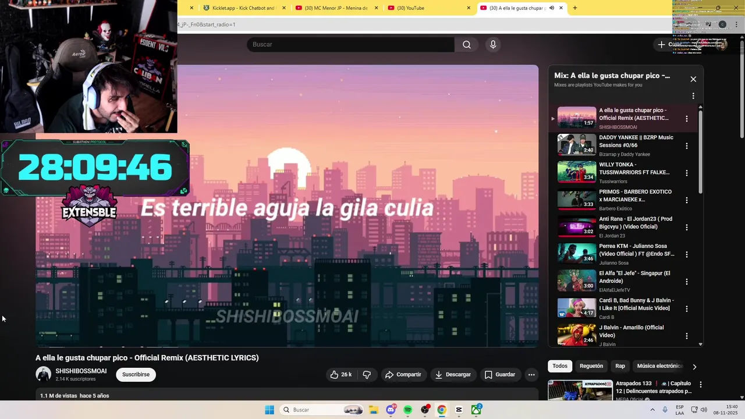
Task: Open OBS Studio from taskbar
Action: coord(425,410)
